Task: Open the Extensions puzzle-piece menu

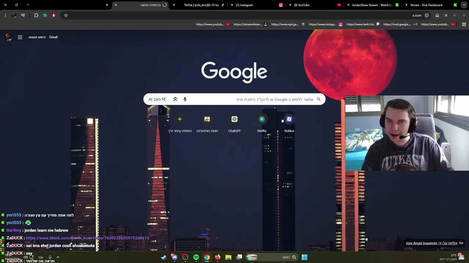Action: [x=36, y=15]
